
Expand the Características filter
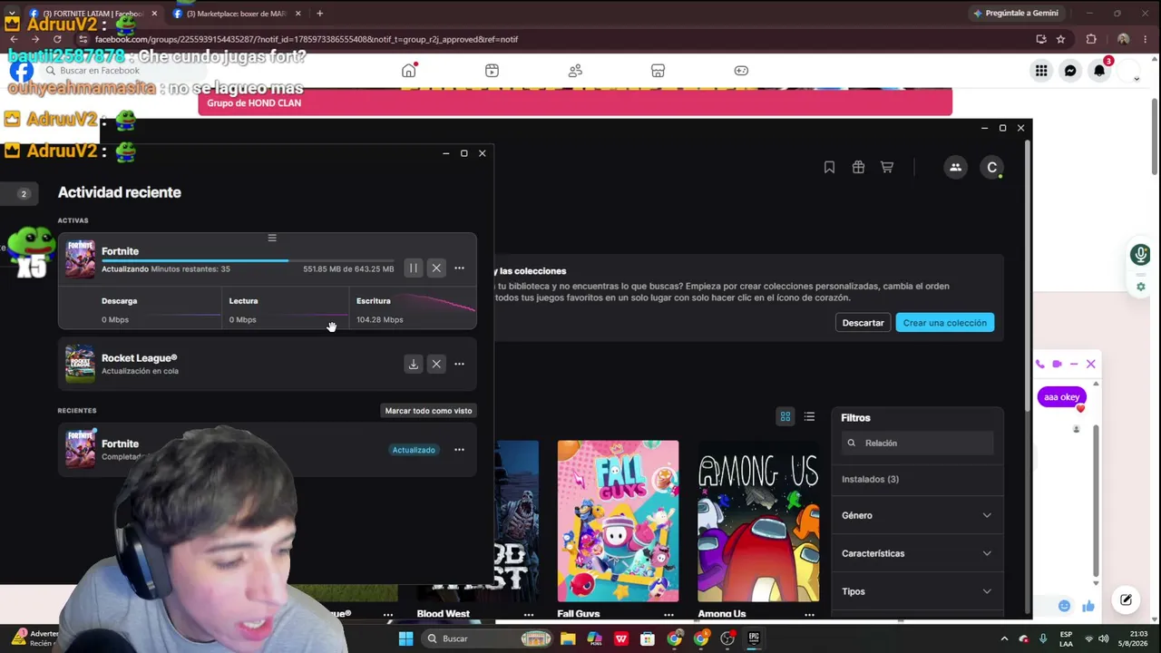[x=917, y=553]
